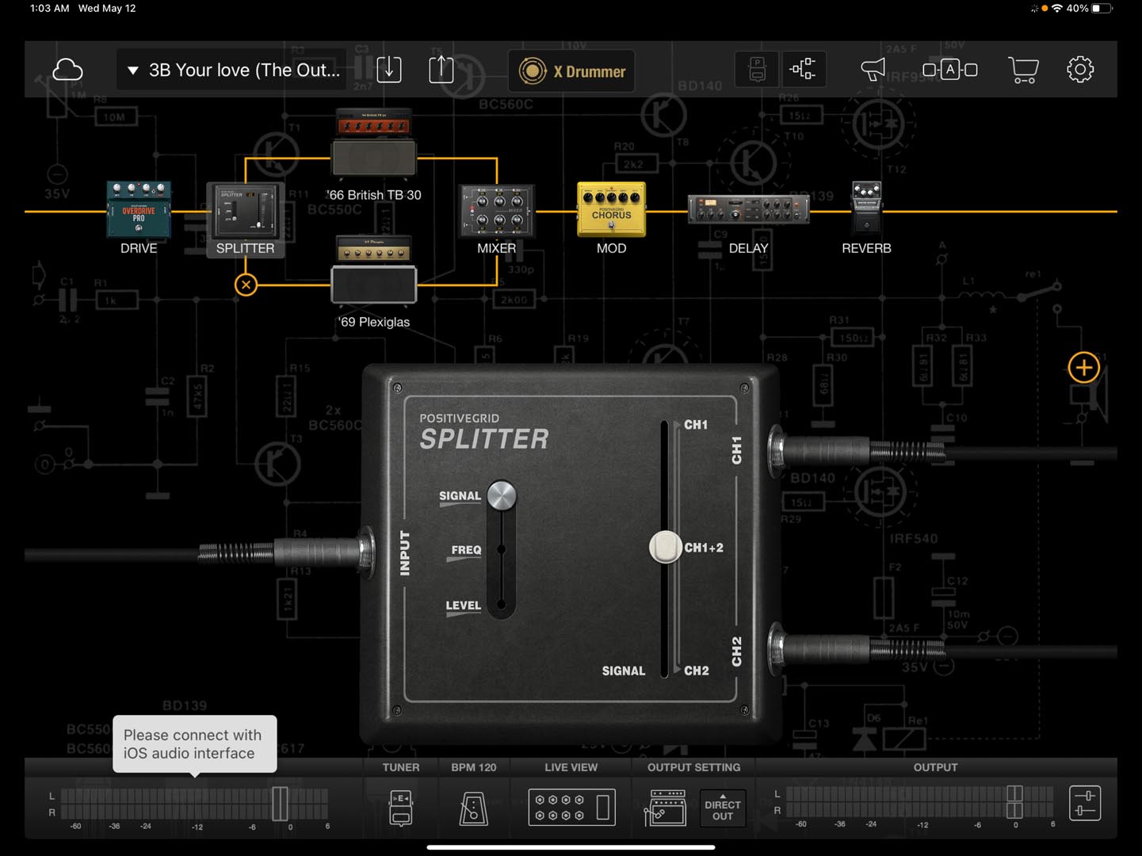Select the '69 Plexiglas amp
The image size is (1142, 856).
tap(374, 269)
